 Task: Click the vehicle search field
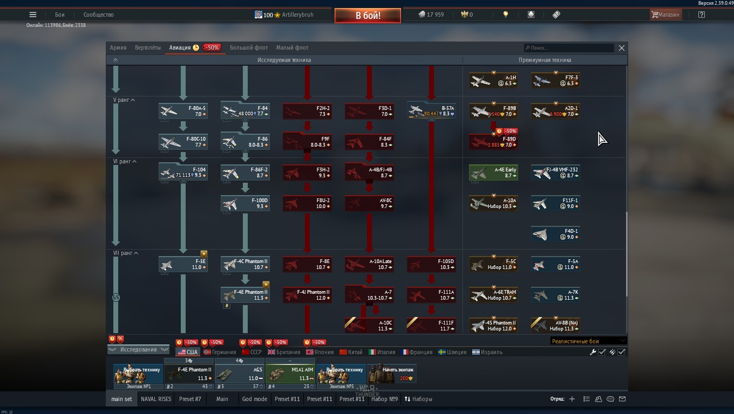(x=569, y=47)
